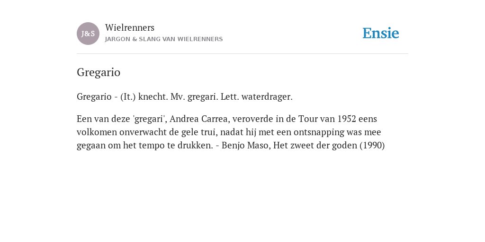The image size is (485, 242).
Task: Click the book title 'Het zweet der goden'
Action: (x=315, y=146)
